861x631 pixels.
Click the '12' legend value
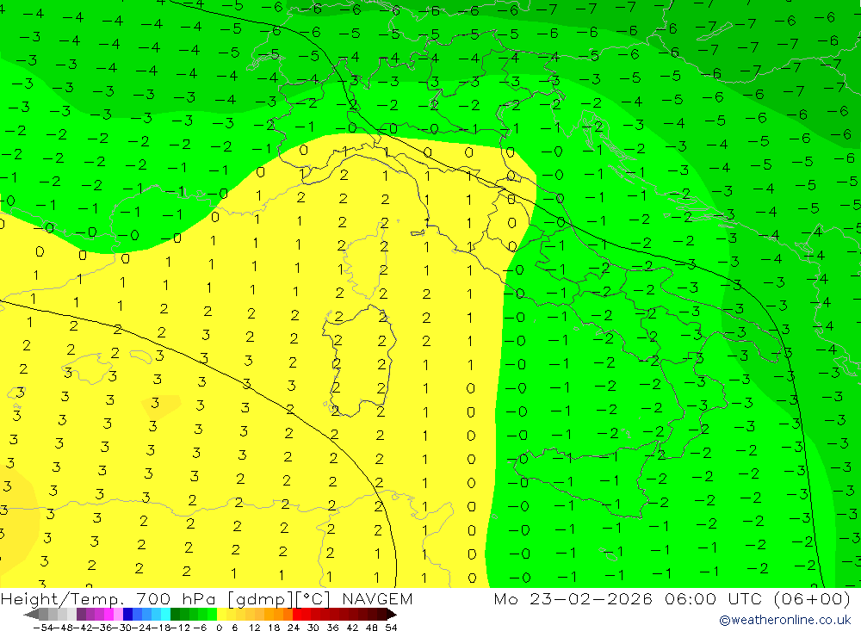pyautogui.click(x=254, y=628)
